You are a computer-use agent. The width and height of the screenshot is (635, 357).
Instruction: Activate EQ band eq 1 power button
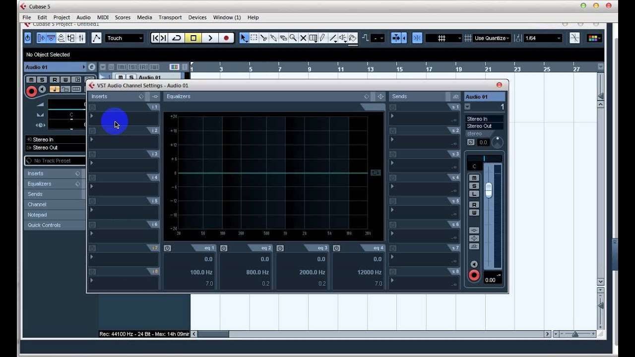coord(167,248)
